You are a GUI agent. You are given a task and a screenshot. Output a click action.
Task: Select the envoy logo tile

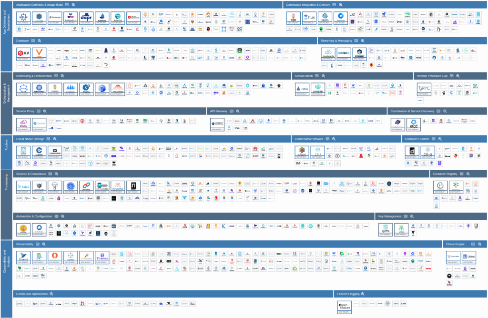point(23,124)
